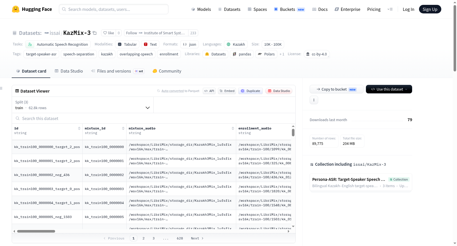Click the table horizontal scrollbar thumb

pyautogui.click(x=36, y=231)
